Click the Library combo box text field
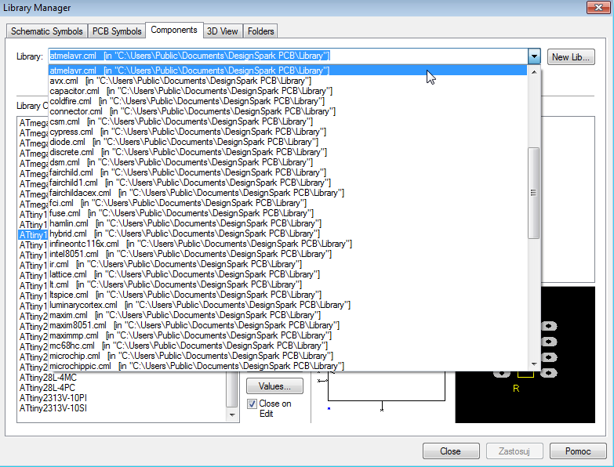This screenshot has height=467, width=614. point(288,56)
